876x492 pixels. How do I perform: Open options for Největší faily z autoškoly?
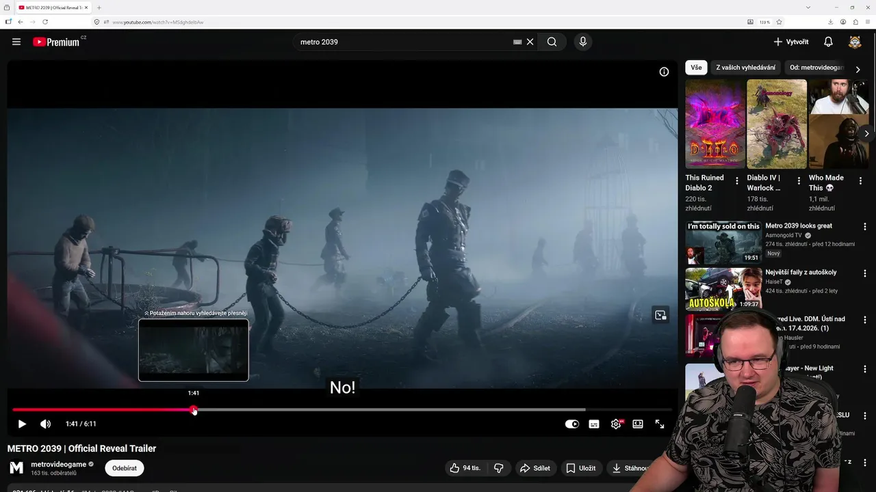tap(864, 273)
